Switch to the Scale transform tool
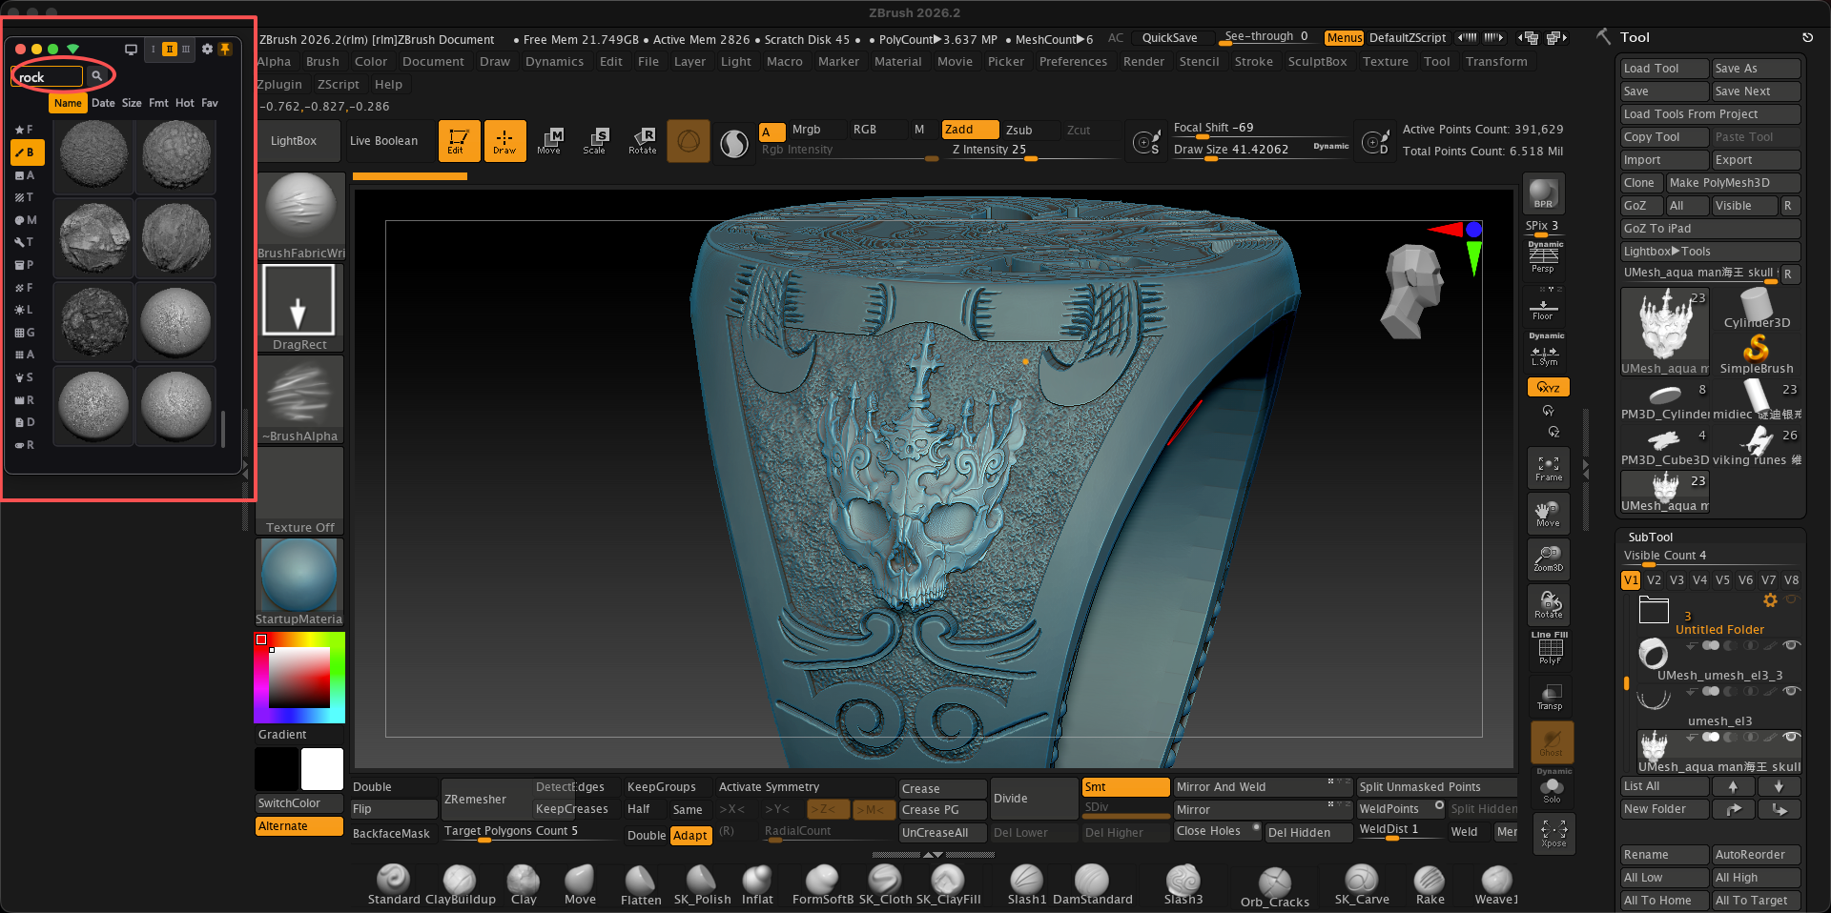The width and height of the screenshot is (1831, 913). pyautogui.click(x=595, y=141)
